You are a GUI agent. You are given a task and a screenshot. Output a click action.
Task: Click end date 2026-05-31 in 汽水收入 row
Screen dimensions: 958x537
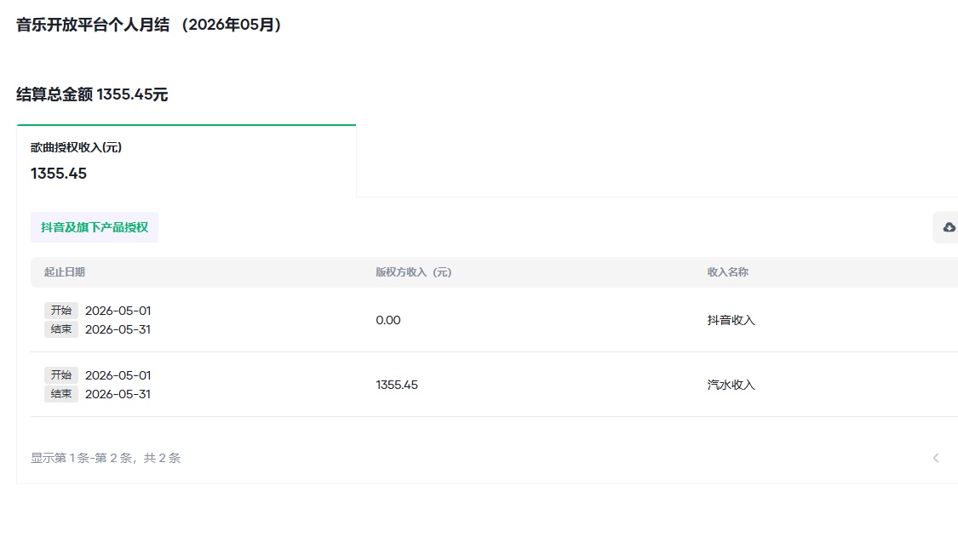(x=118, y=394)
